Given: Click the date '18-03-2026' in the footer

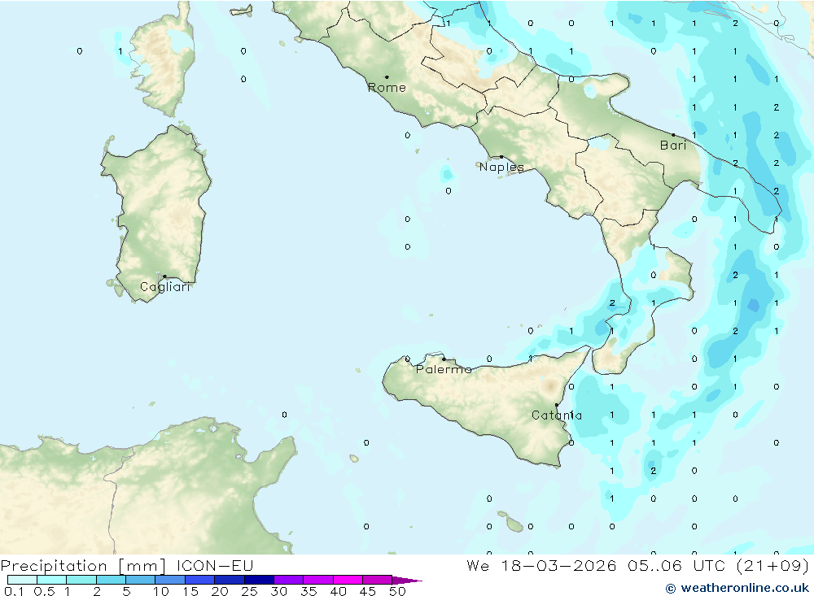Looking at the screenshot, I should click(558, 566).
